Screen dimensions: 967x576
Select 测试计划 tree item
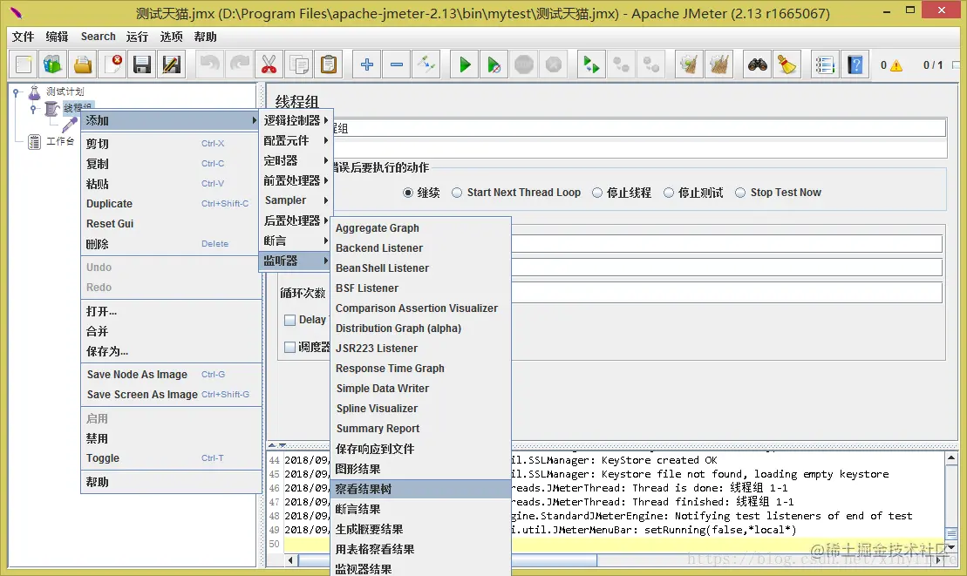65,91
